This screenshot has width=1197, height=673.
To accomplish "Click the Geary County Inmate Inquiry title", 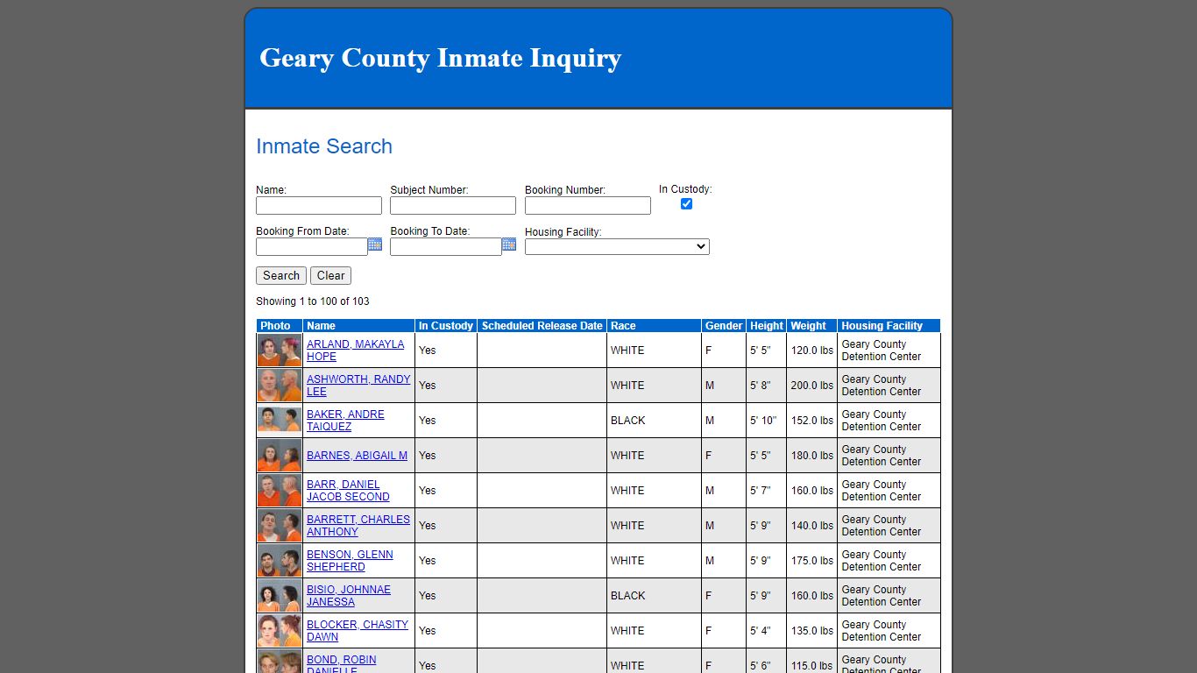I will click(441, 58).
